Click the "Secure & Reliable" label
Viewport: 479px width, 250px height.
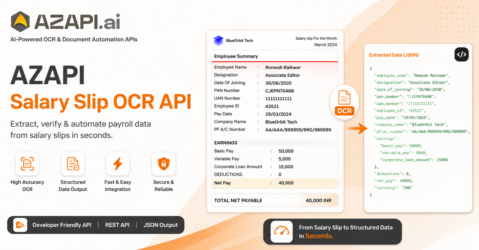click(x=164, y=186)
